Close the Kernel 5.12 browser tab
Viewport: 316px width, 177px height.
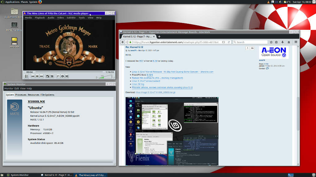tap(154, 37)
